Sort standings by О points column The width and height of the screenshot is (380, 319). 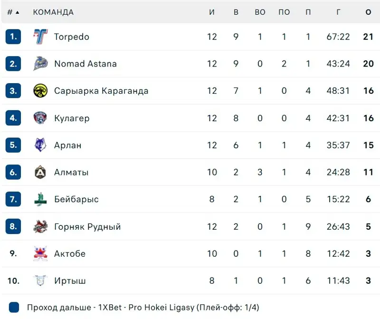[x=369, y=12]
